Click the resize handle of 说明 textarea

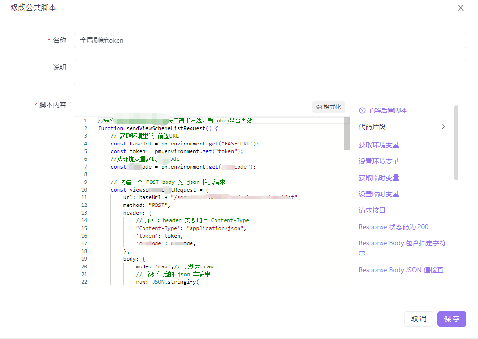point(464,83)
